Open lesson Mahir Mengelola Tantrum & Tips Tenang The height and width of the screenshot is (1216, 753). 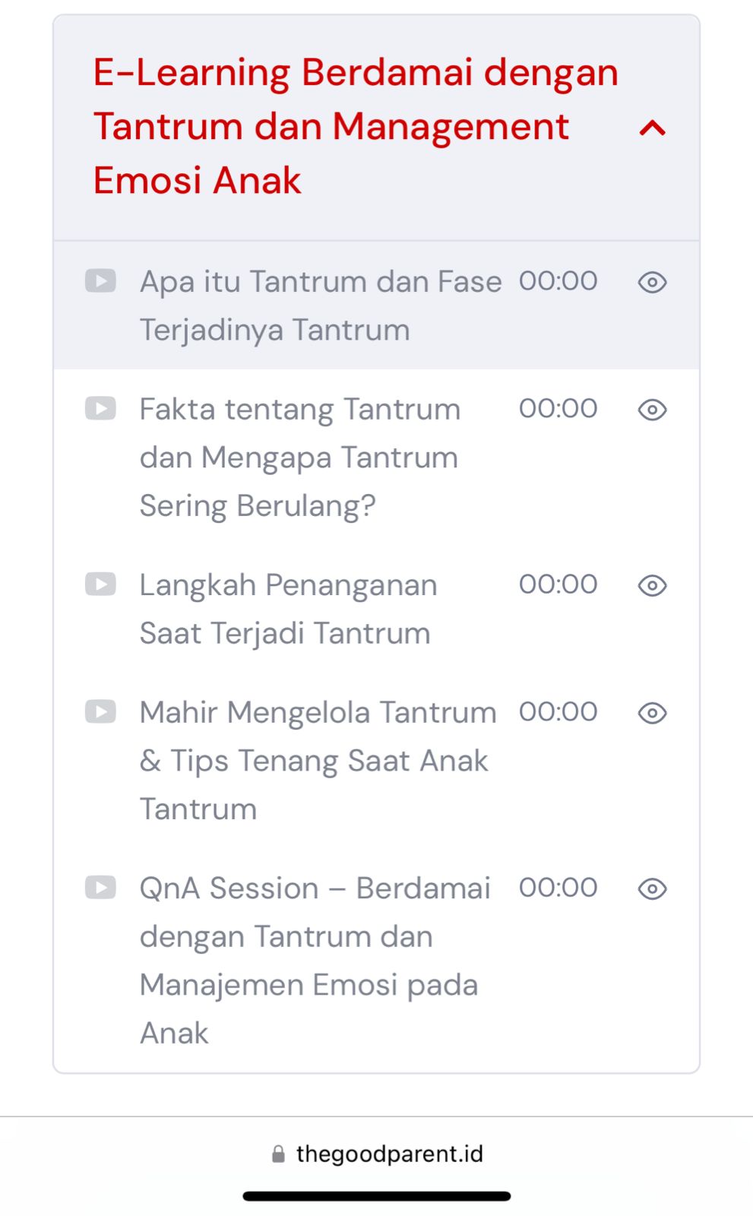pos(317,760)
